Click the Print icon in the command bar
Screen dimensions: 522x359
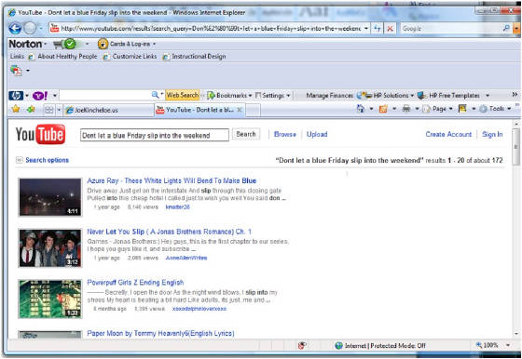coord(406,109)
